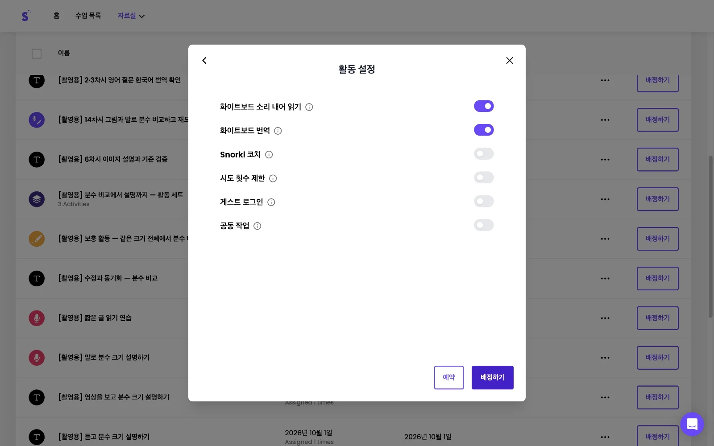Enable the 게스트 로그인 toggle

click(484, 201)
